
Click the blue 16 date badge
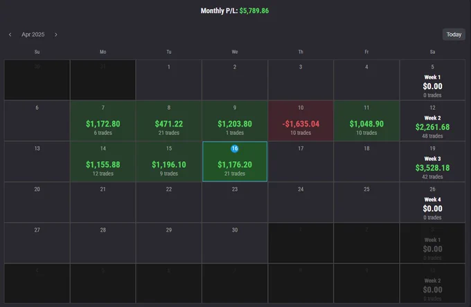tap(235, 149)
